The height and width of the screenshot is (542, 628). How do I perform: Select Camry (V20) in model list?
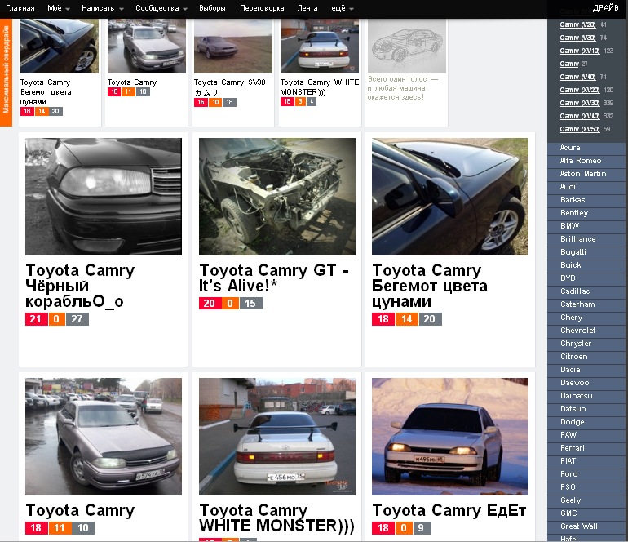pos(577,24)
